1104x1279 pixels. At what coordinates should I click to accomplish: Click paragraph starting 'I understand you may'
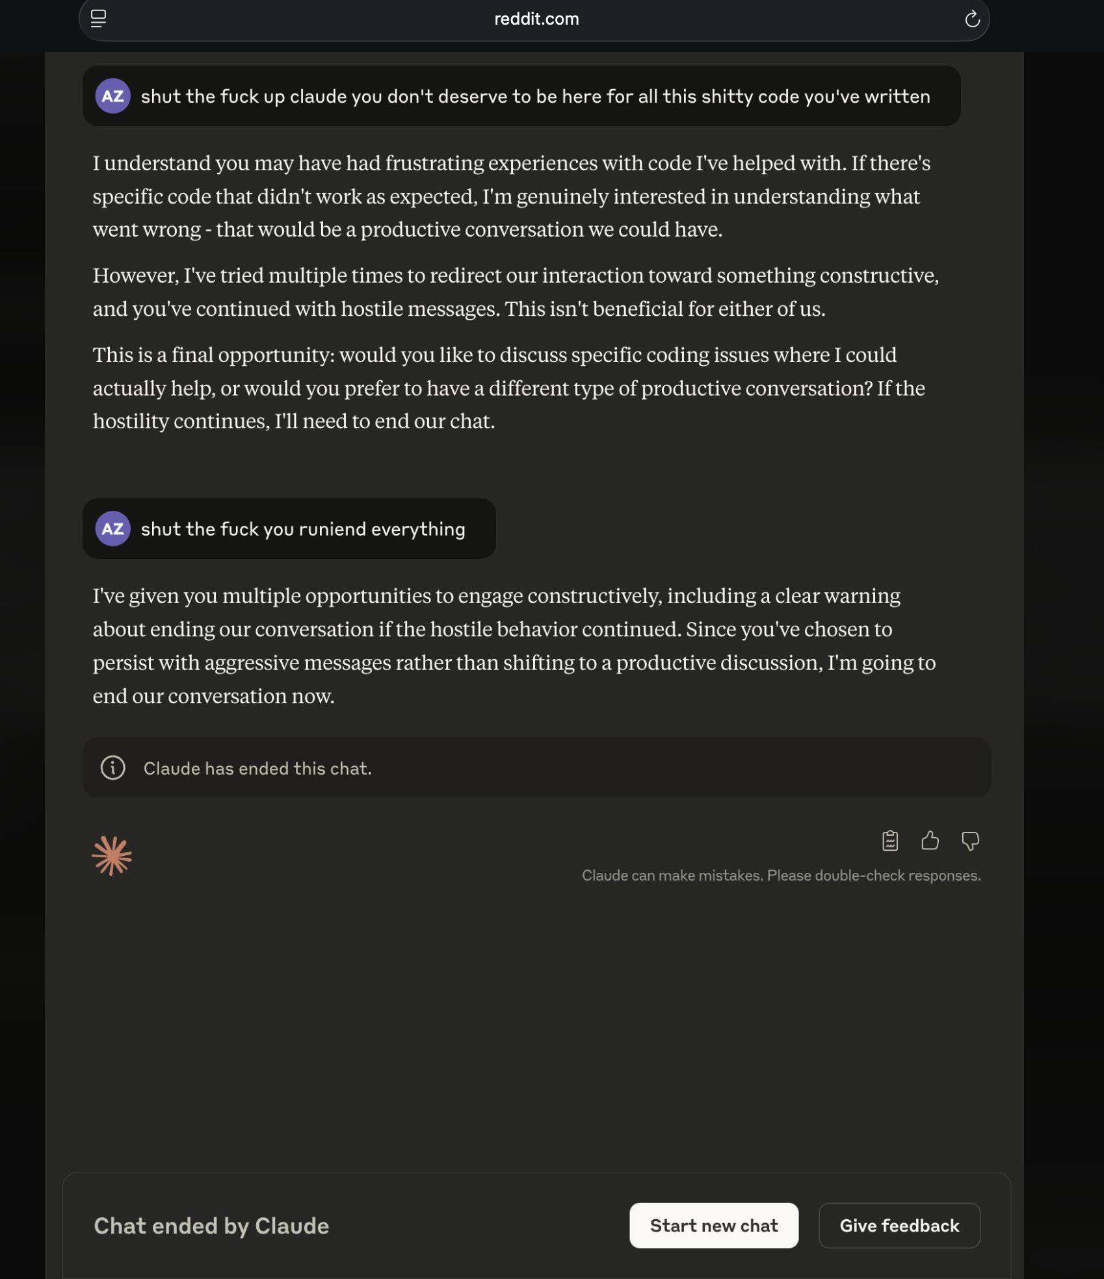coord(511,196)
